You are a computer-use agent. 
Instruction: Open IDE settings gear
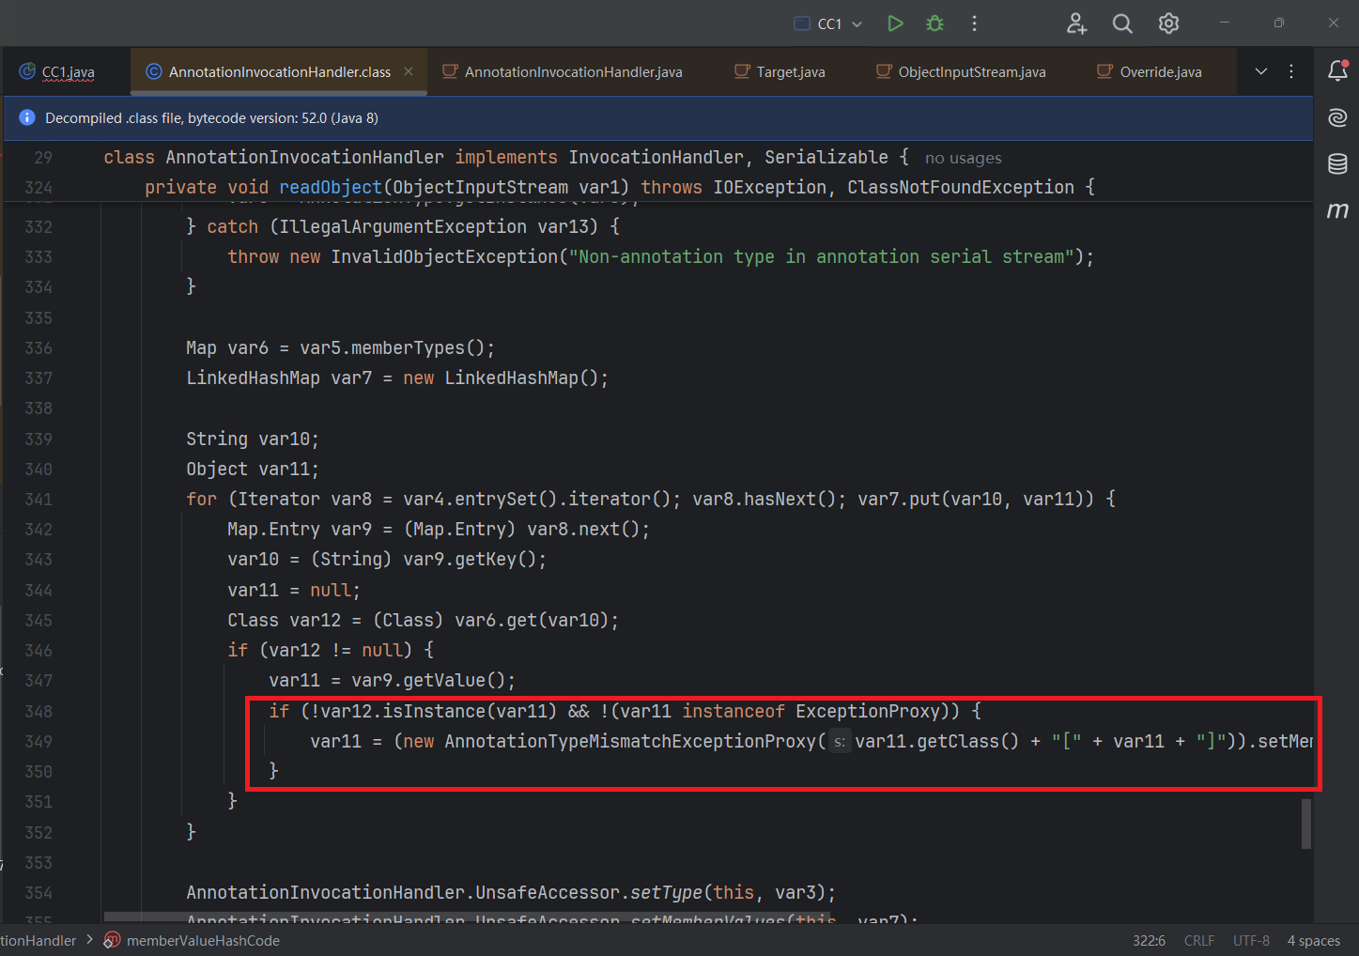(1168, 23)
